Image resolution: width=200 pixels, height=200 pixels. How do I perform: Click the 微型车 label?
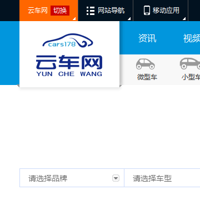click(x=147, y=77)
